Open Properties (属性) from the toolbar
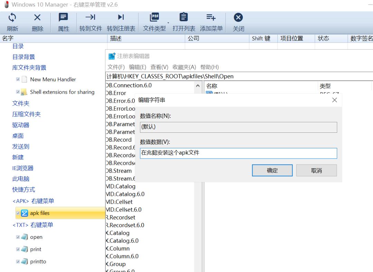Viewport: 373px width, 272px height. point(63,17)
